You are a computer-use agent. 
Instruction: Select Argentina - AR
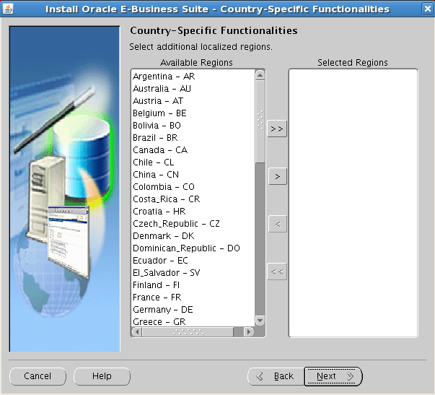point(193,76)
